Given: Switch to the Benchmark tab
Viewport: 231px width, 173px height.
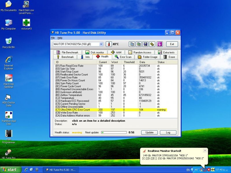Looking at the screenshot, I should (x=65, y=57).
